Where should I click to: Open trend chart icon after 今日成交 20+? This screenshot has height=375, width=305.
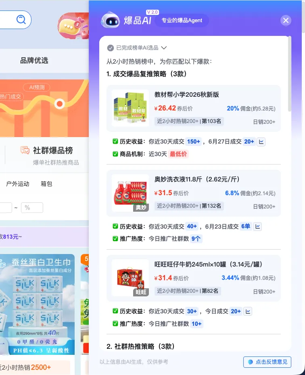click(248, 311)
